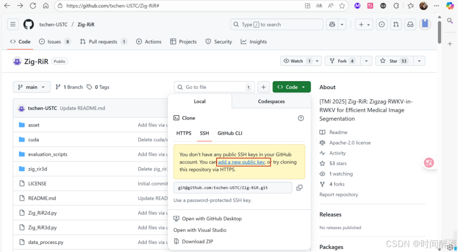Open the Zig_RiR2d.py file

click(x=42, y=213)
